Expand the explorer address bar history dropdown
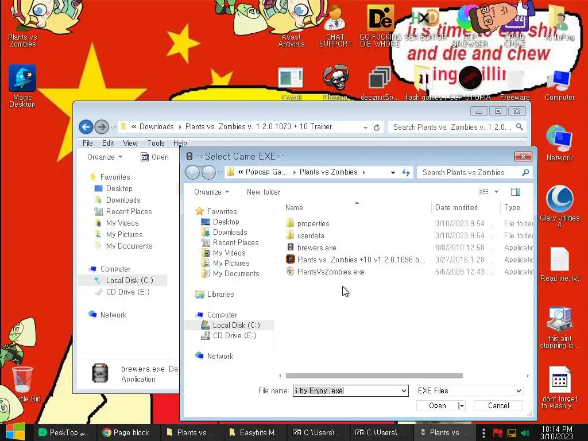 [x=365, y=127]
